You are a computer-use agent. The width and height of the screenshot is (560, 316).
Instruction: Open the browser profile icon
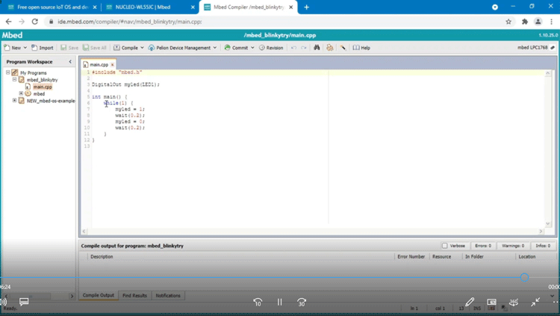coord(538,22)
